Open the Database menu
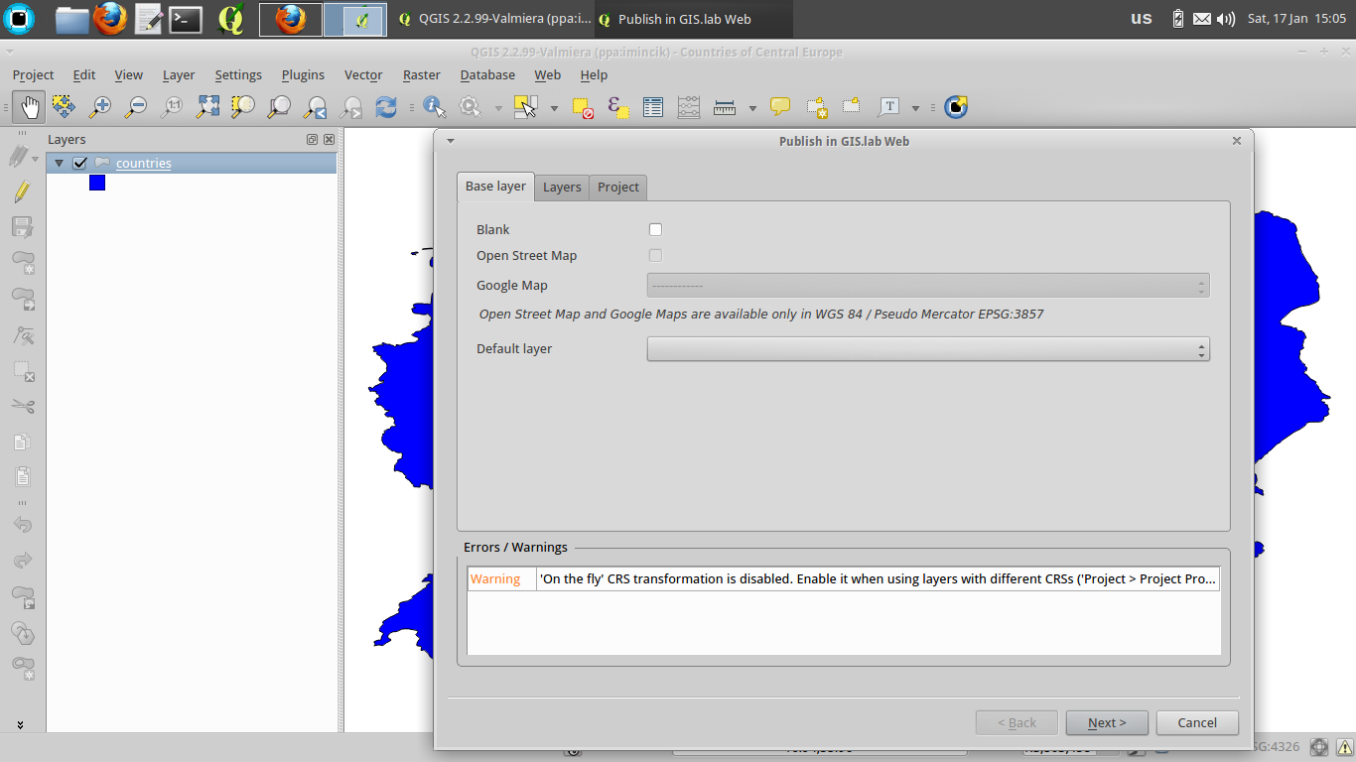This screenshot has height=762, width=1356. point(487,74)
